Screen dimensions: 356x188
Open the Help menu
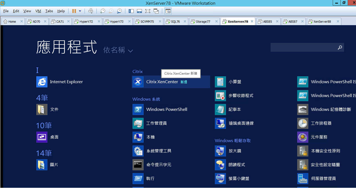(61, 11)
